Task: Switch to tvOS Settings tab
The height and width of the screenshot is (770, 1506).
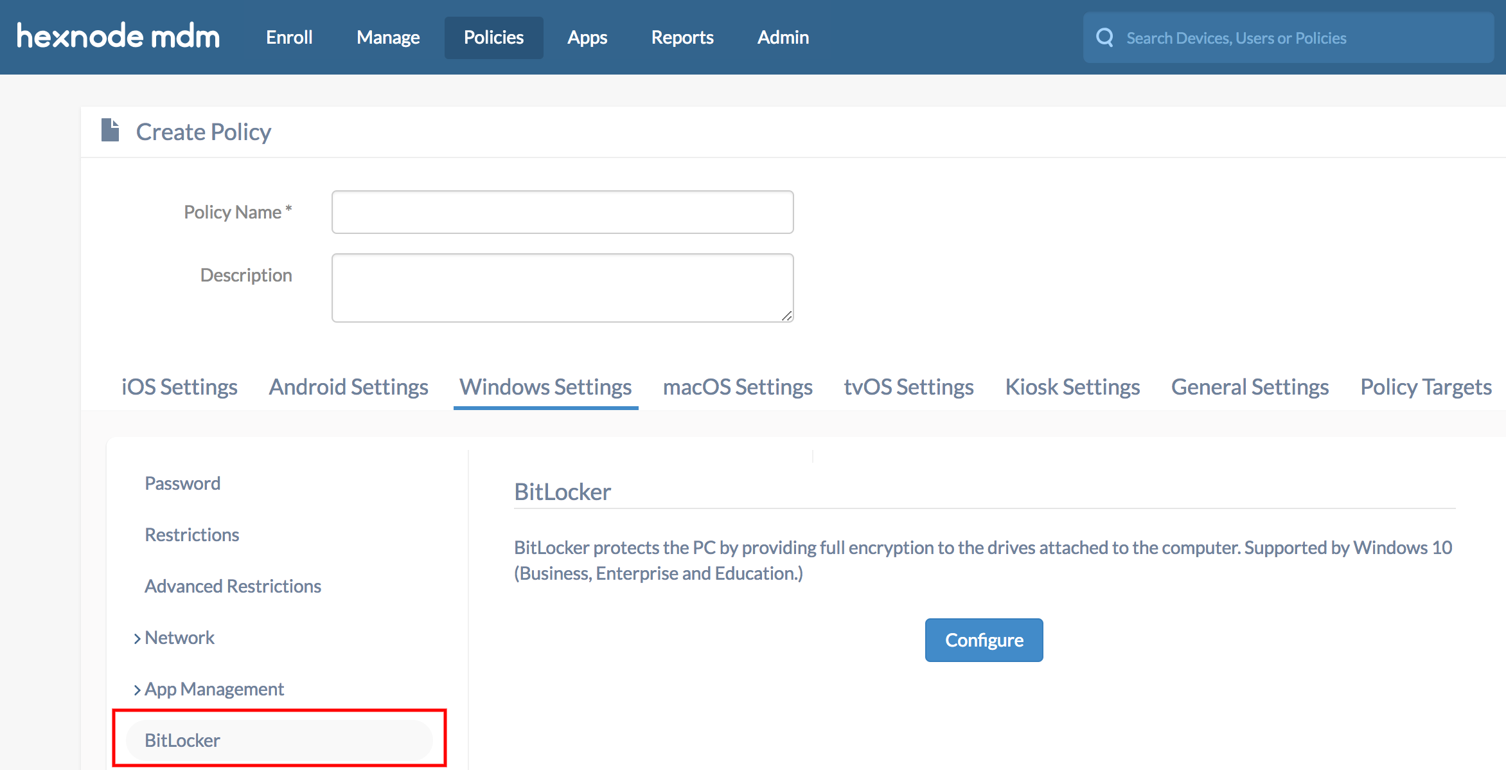Action: pyautogui.click(x=908, y=387)
